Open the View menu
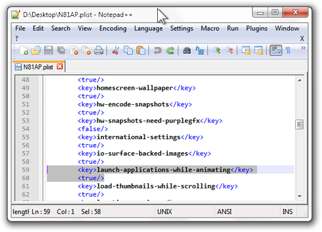 (x=85, y=28)
